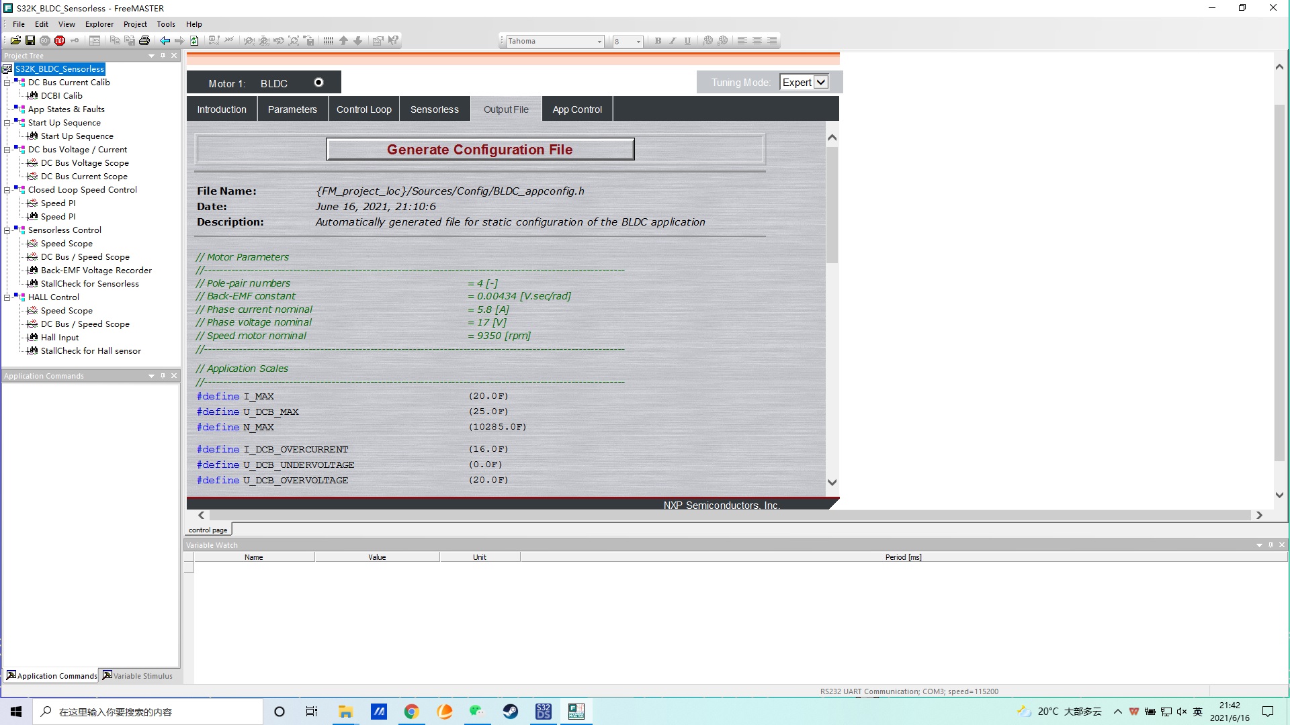Print the page using the printer icon

pyautogui.click(x=144, y=40)
